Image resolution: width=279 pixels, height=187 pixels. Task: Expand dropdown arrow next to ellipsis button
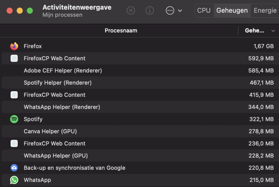tap(180, 11)
